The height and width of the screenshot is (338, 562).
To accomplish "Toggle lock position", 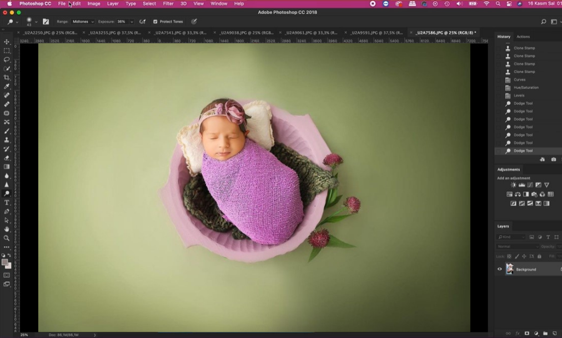I will [524, 256].
